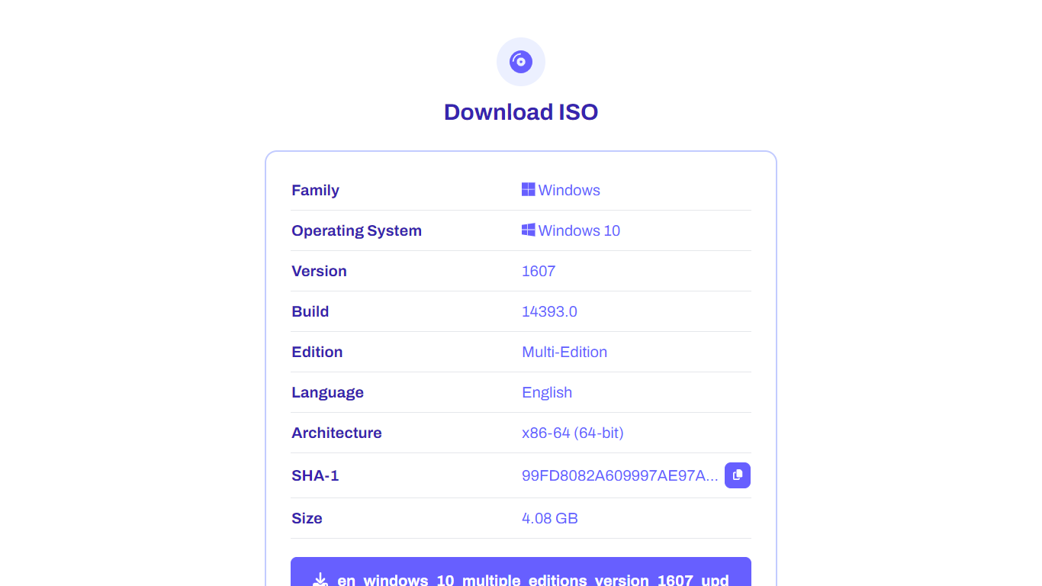
Task: Open the Windows 10 operating system link
Action: coord(571,230)
